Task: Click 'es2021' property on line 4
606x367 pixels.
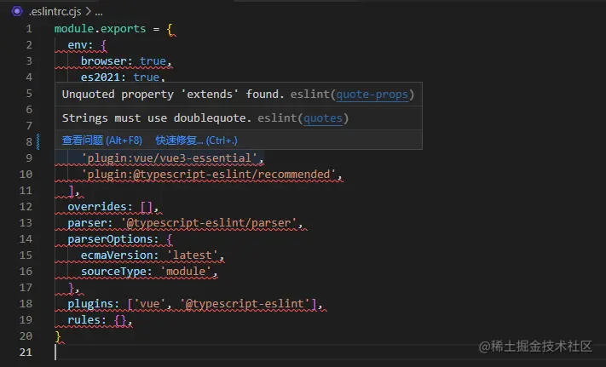Action: pos(101,77)
